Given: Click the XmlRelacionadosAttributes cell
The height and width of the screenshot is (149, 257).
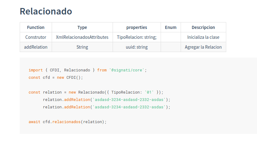Looking at the screenshot, I should tap(82, 37).
